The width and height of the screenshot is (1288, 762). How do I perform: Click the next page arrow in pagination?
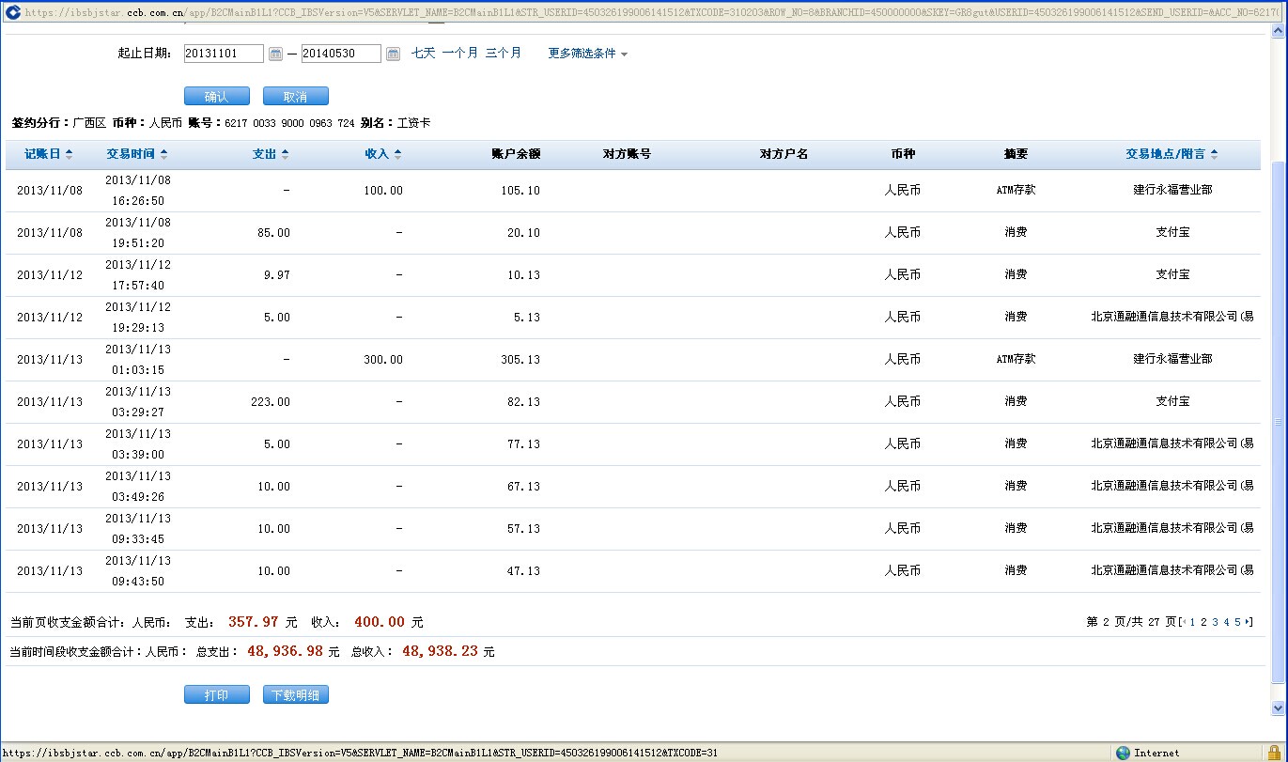pos(1248,622)
